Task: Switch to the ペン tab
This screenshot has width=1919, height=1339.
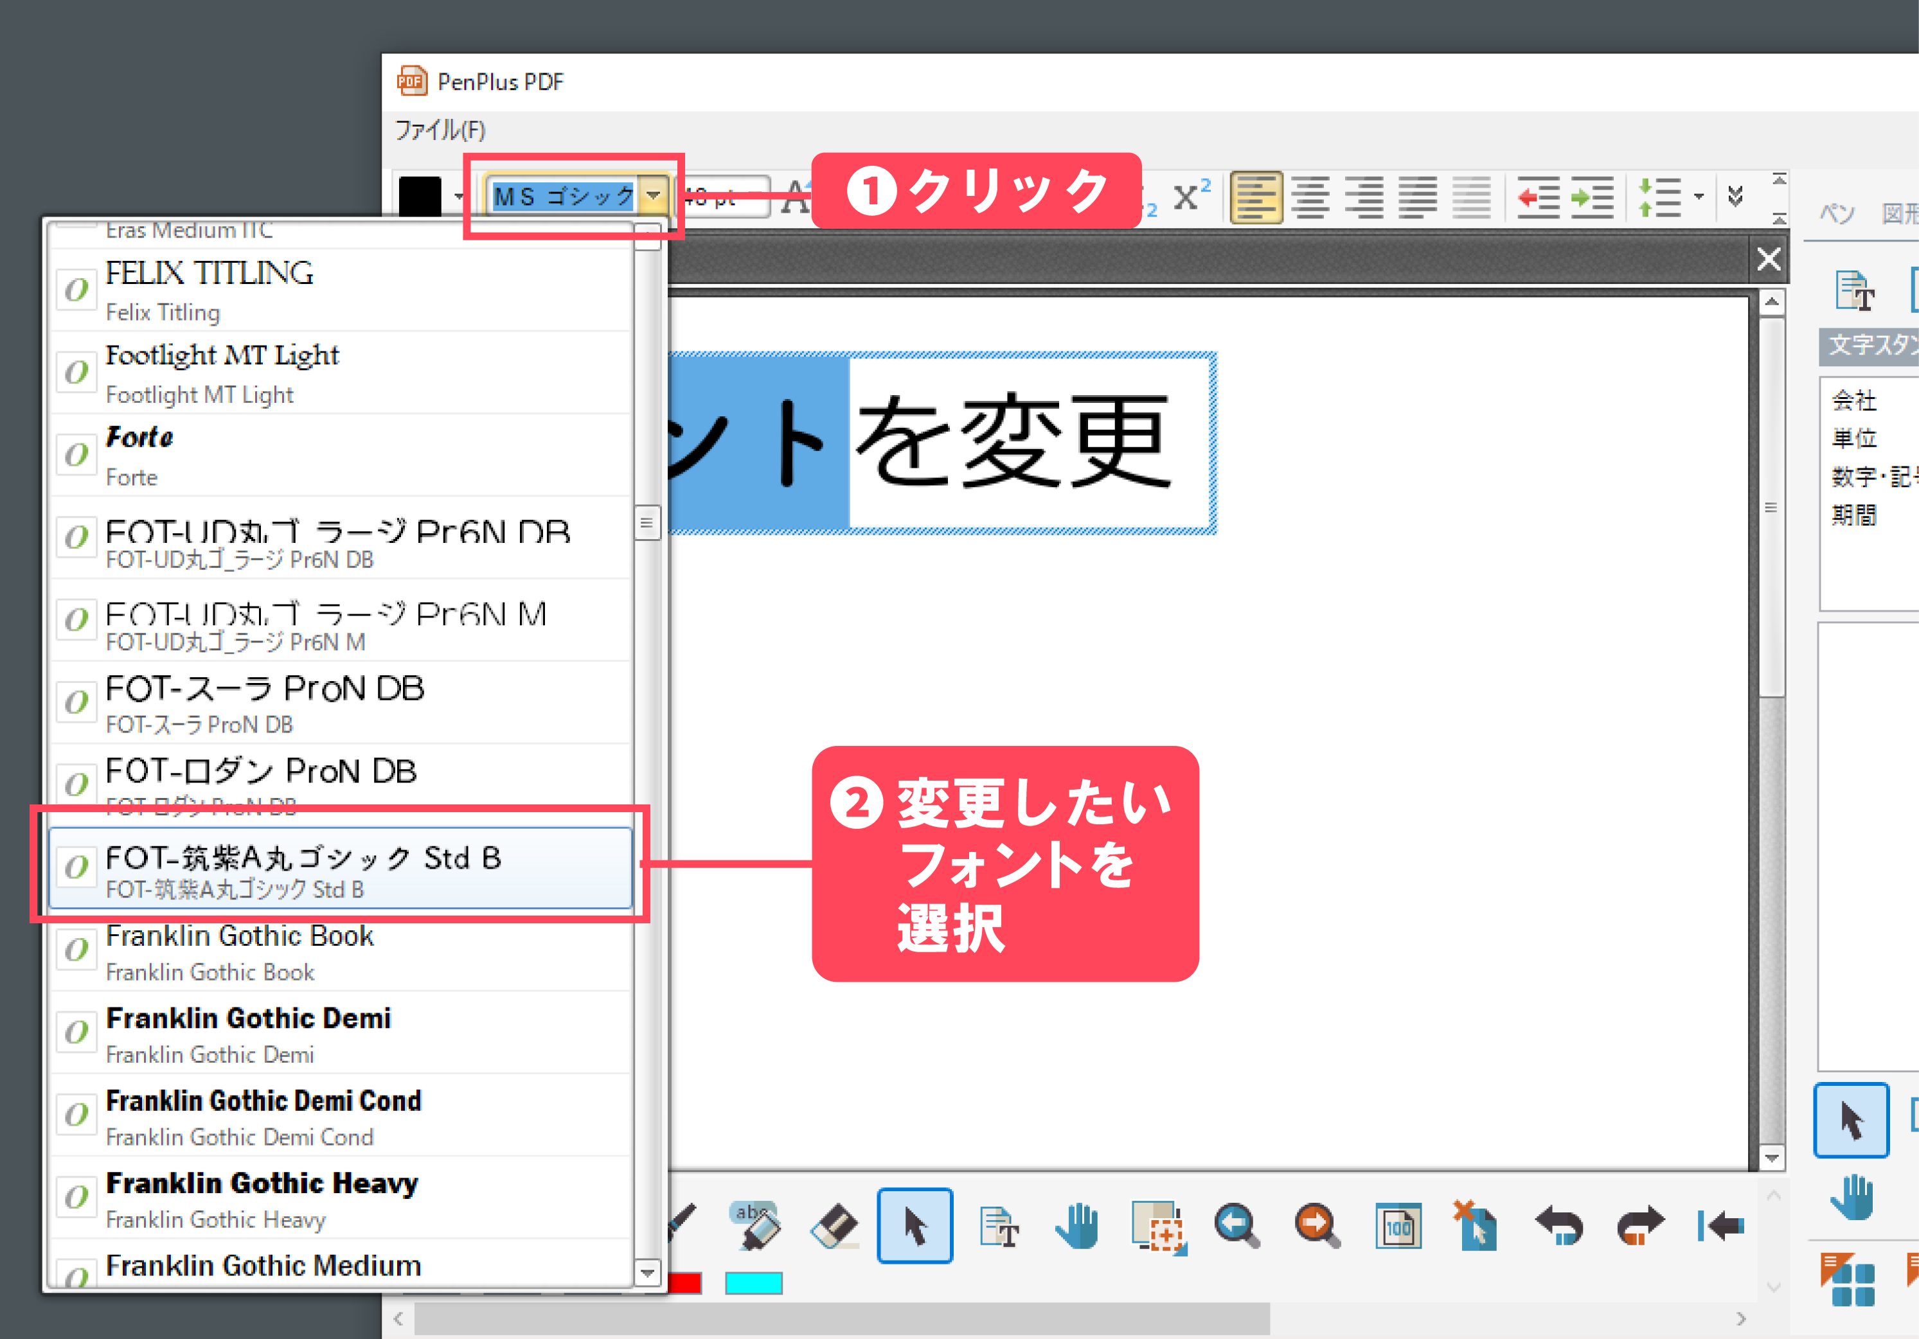Action: pos(1837,213)
